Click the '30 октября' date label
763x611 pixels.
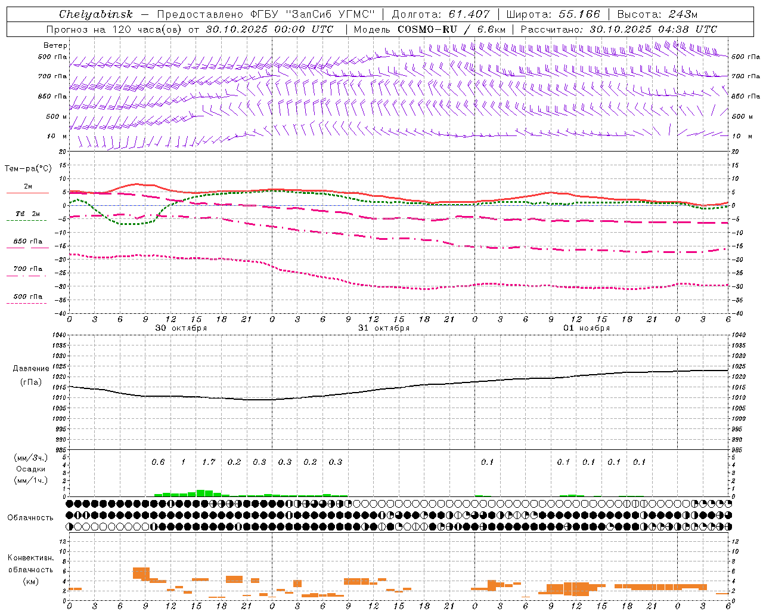point(181,328)
